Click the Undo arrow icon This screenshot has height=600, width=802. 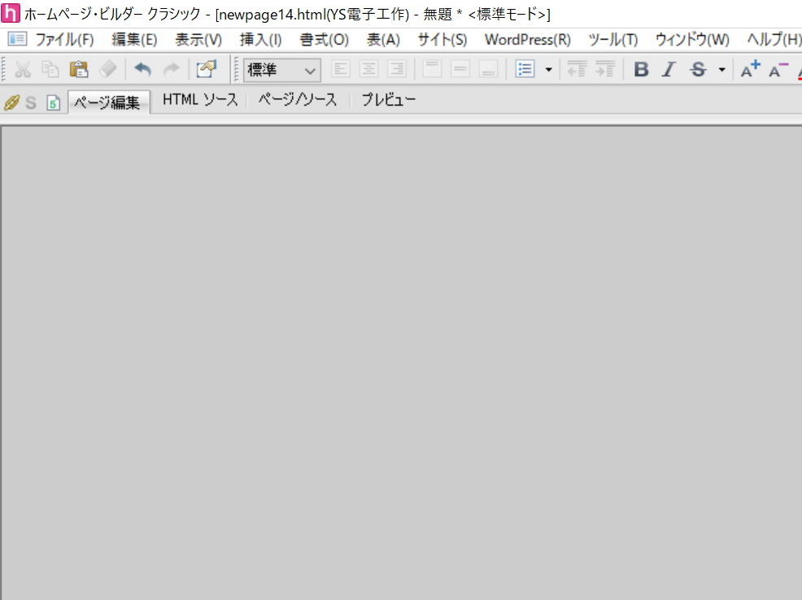142,70
